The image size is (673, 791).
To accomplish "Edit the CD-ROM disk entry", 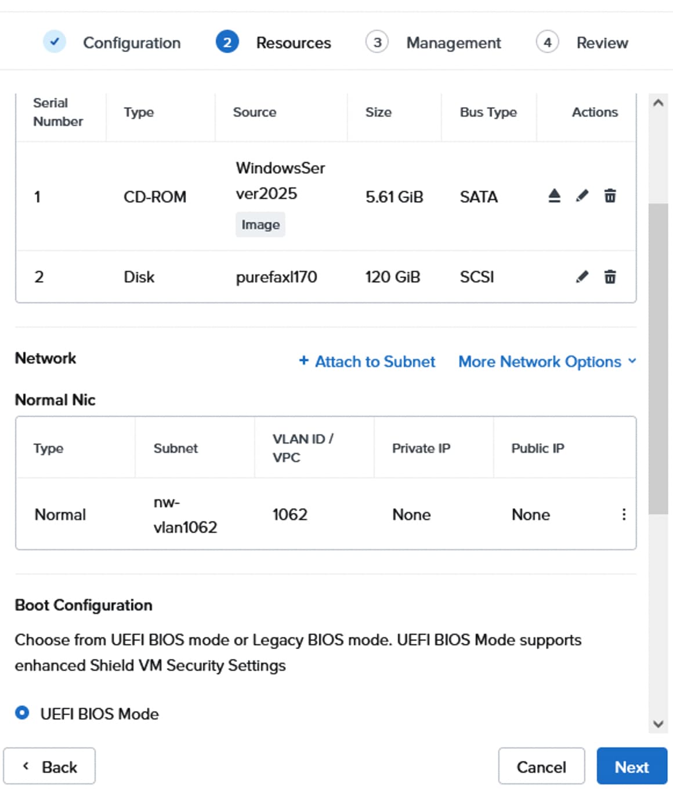I will pyautogui.click(x=582, y=196).
